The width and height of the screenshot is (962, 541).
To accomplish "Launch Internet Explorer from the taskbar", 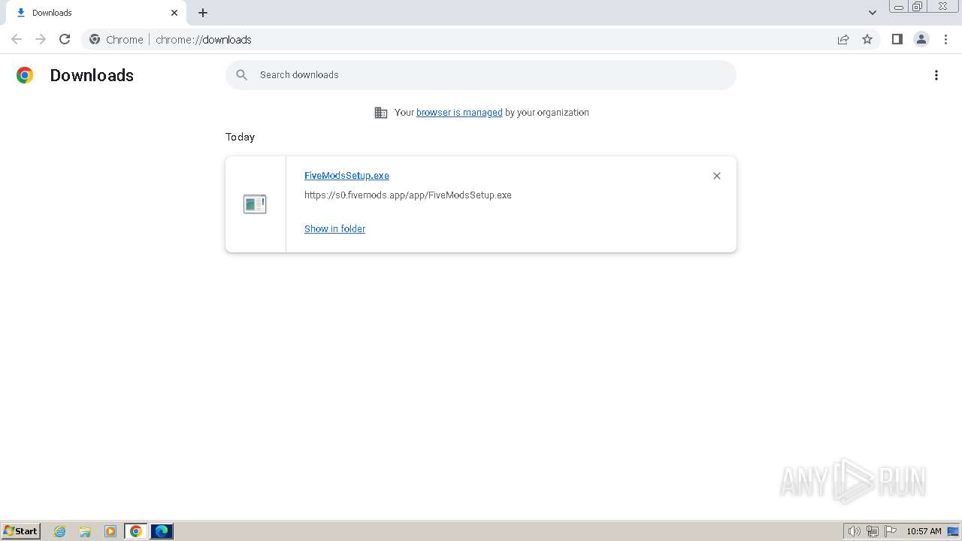I will pos(60,531).
